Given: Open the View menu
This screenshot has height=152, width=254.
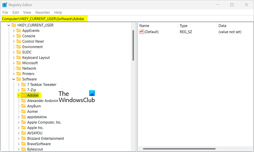Looking at the screenshot, I should click(x=27, y=12).
